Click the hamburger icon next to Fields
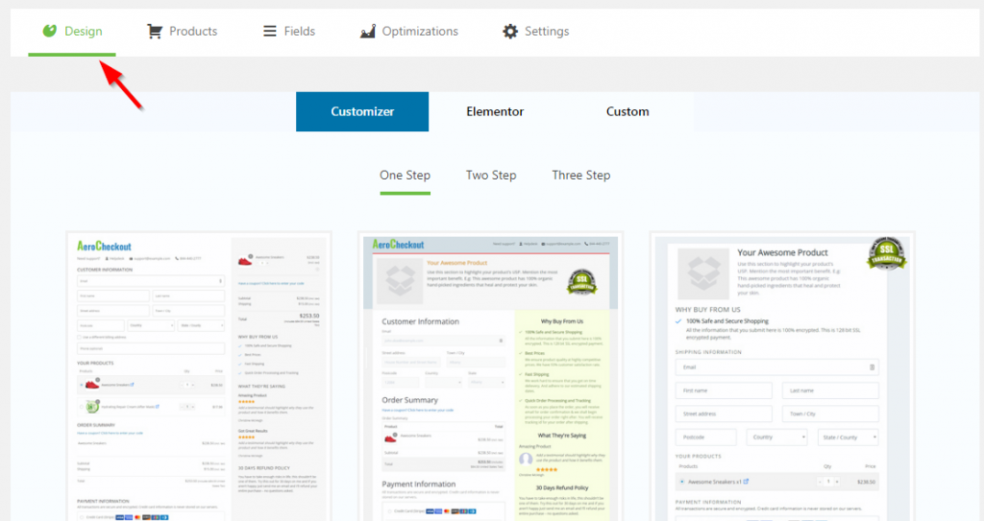 270,31
